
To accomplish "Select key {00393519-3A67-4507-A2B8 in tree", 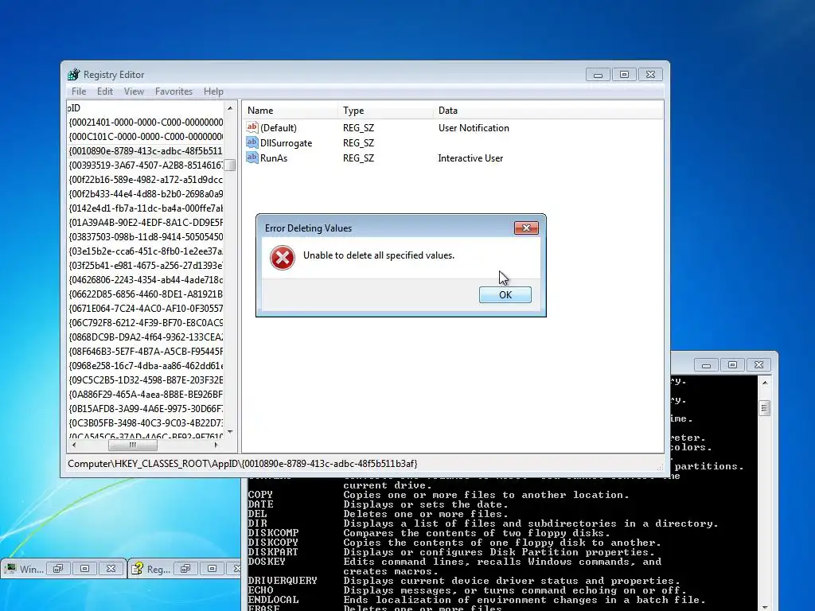I will point(146,165).
